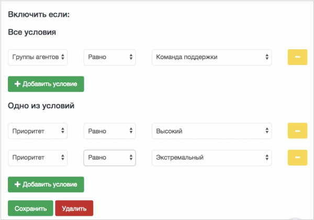
Task: Click up-down arrows of Высокий selector
Action: click(267, 130)
